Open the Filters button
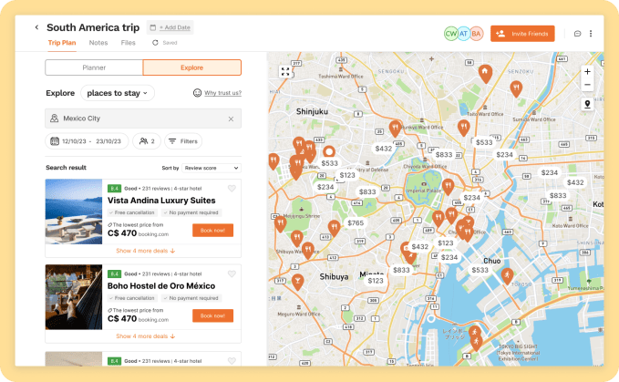This screenshot has height=382, width=619. point(183,141)
